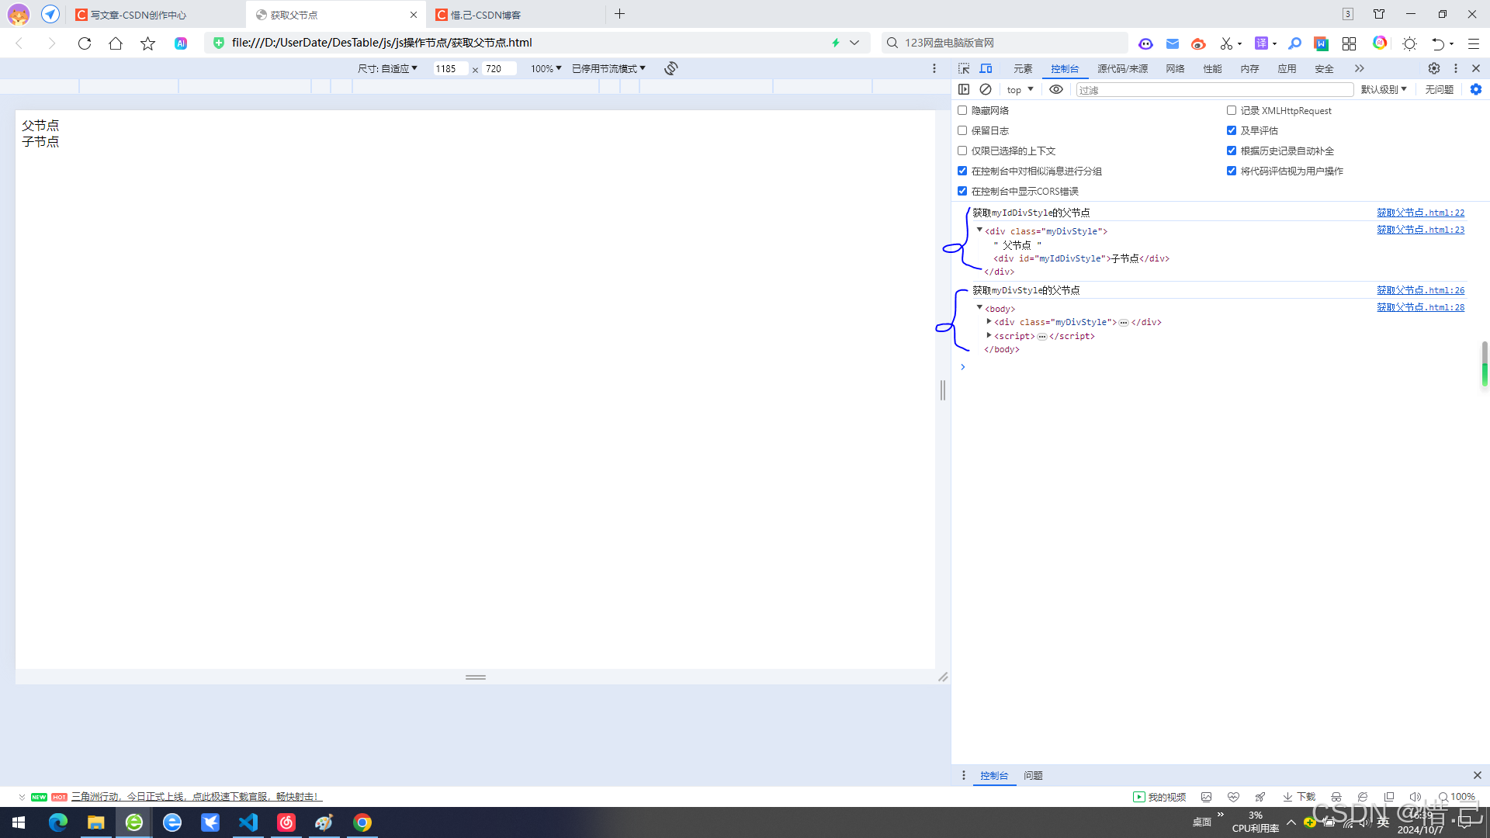
Task: Open address bar dropdown arrow
Action: pos(854,43)
